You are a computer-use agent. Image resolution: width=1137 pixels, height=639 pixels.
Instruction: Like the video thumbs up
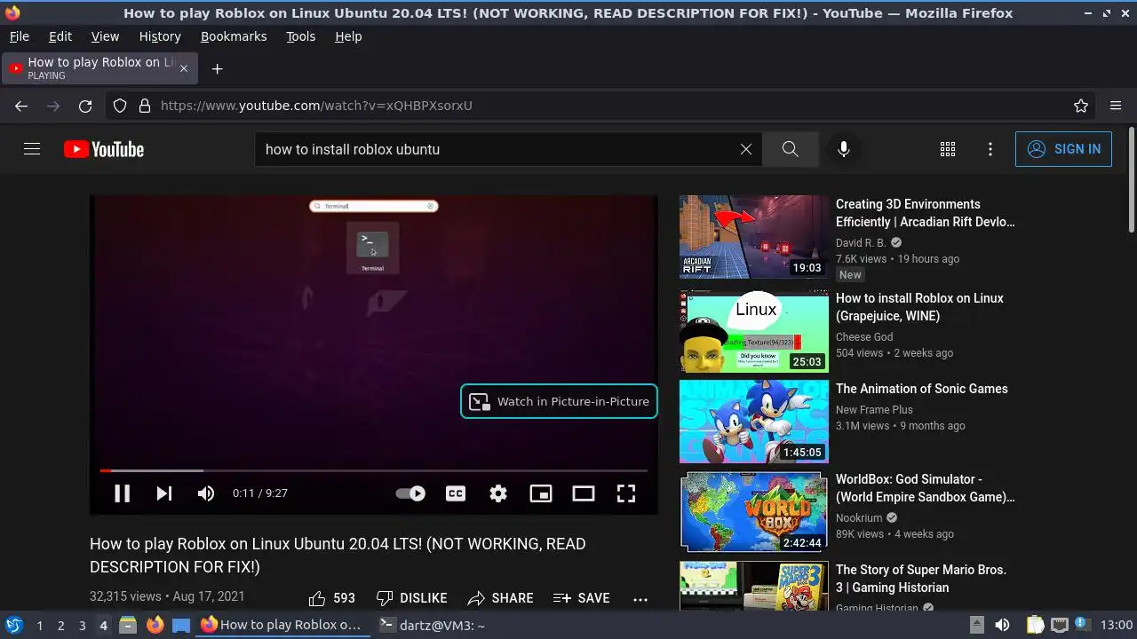pos(331,598)
